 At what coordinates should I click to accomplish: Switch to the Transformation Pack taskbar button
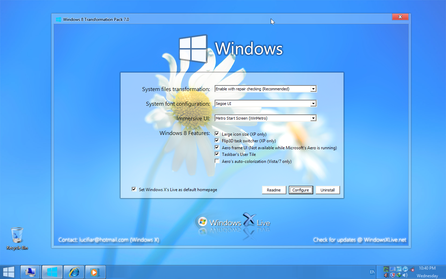pos(52,272)
